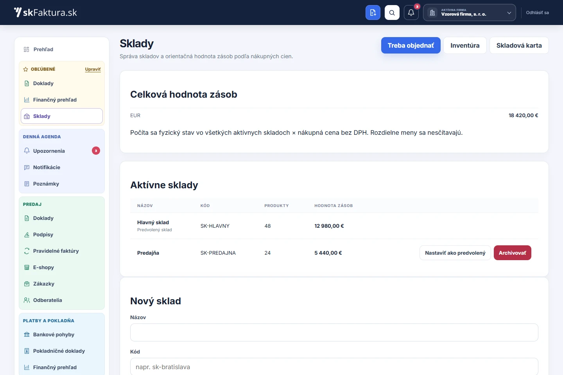
Task: Archive the Predajňa warehouse
Action: click(x=512, y=253)
